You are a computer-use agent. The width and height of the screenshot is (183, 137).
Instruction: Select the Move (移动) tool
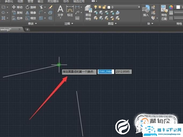(17, 7)
